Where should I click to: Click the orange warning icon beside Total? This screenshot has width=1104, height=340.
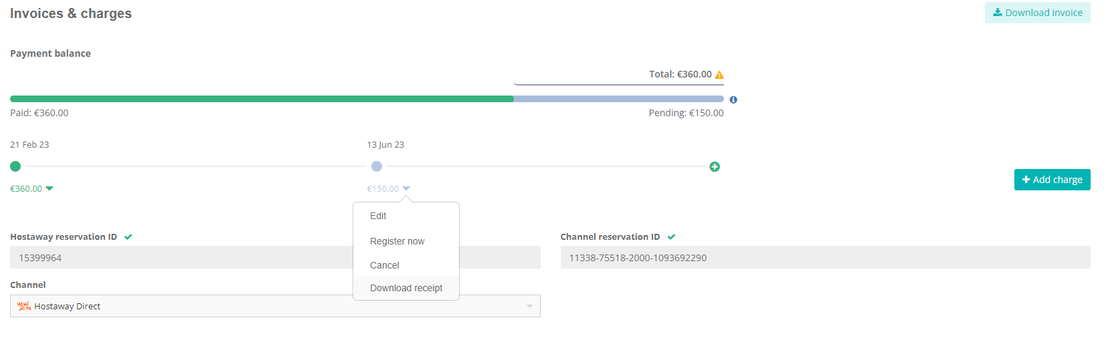tap(719, 75)
